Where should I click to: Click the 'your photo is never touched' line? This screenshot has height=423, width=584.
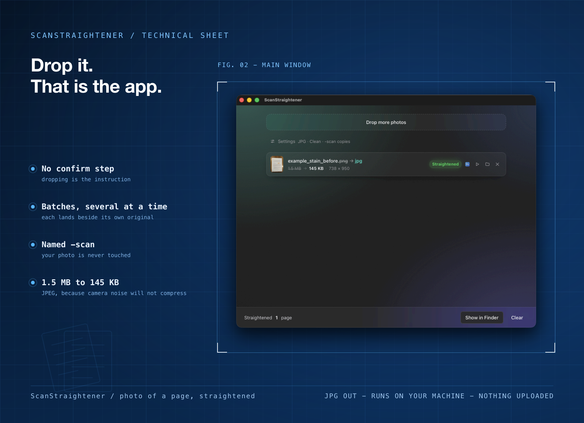click(86, 255)
